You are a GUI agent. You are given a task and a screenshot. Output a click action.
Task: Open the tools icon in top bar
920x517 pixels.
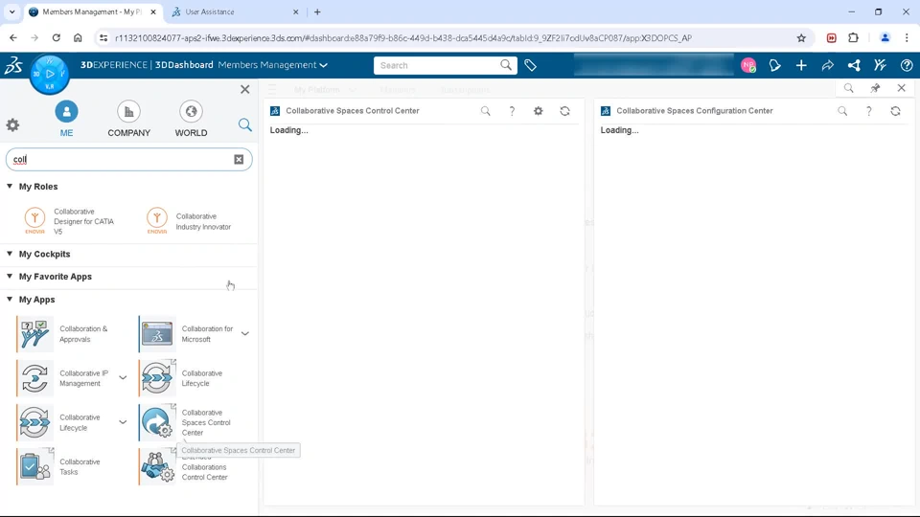click(880, 66)
